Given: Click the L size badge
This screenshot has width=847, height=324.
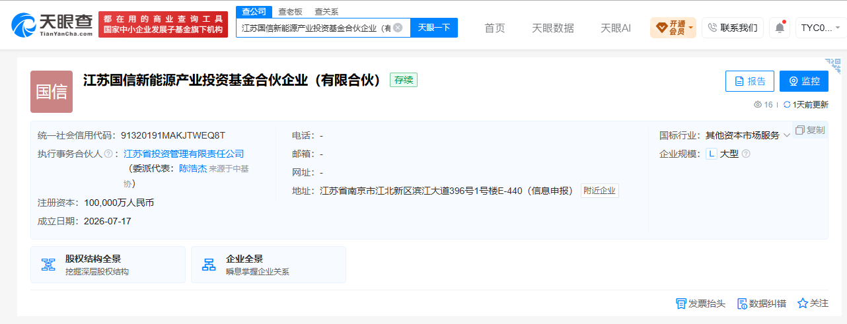Looking at the screenshot, I should (x=711, y=154).
